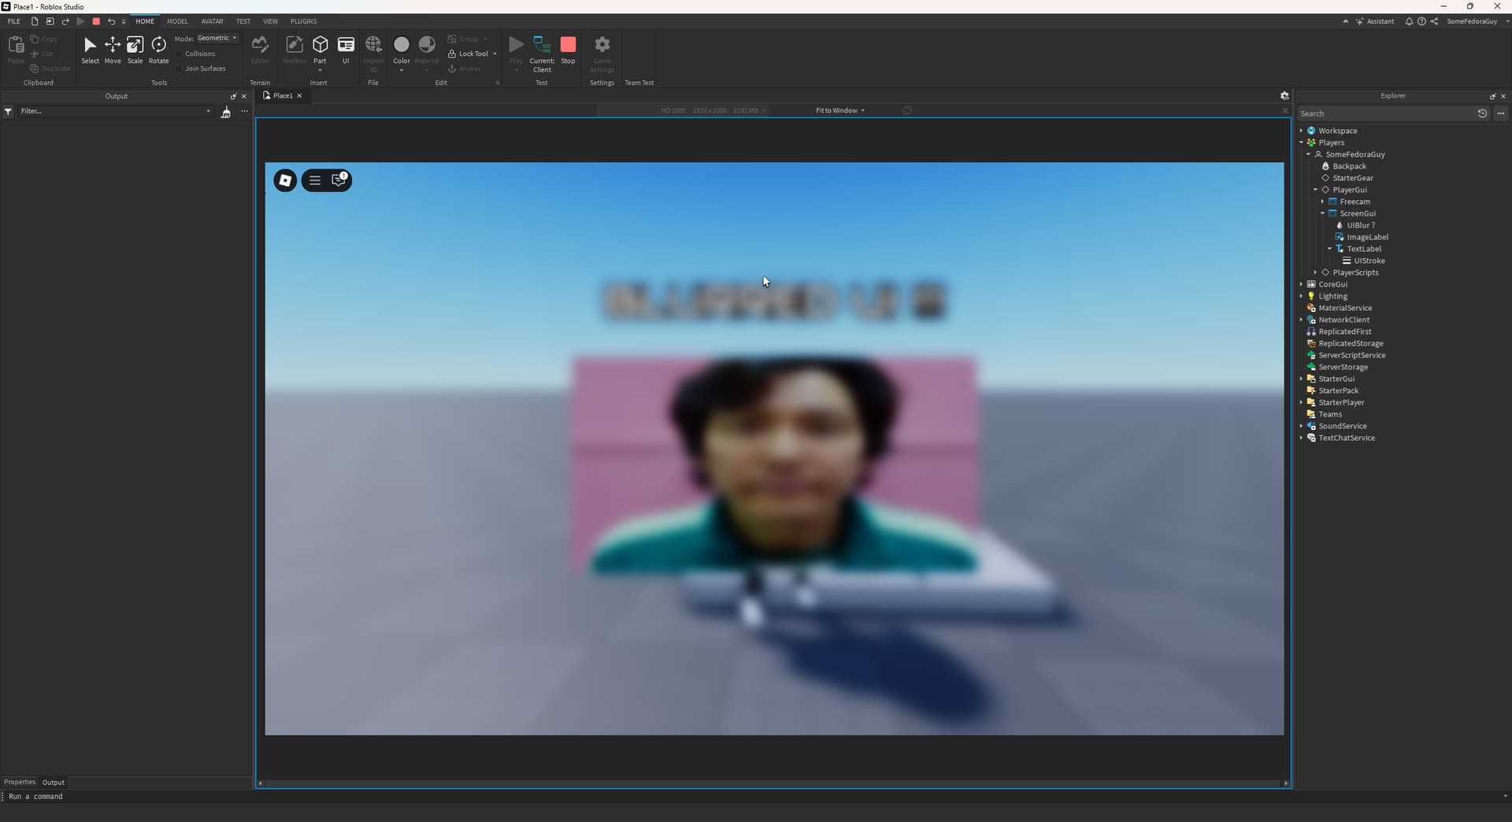The height and width of the screenshot is (822, 1512).
Task: Undock the Explorer panel
Action: tap(1492, 96)
